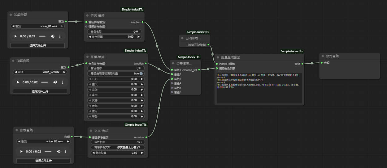This screenshot has width=387, height=168.
Task: Select next audio file after voice_03.wav
Action: [x=68, y=141]
